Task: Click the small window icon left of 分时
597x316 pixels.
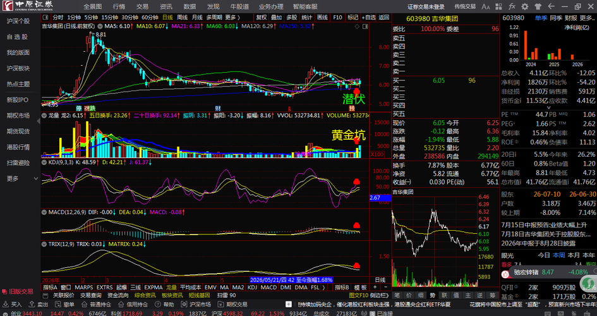Action: point(45,18)
